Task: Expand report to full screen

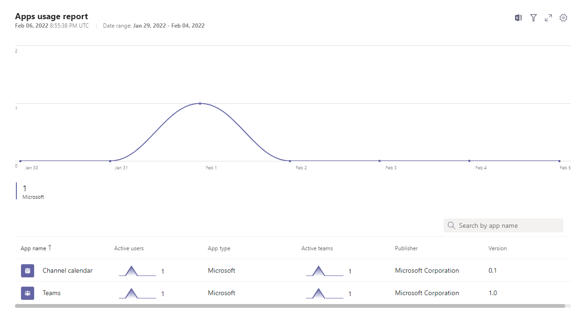Action: (548, 18)
